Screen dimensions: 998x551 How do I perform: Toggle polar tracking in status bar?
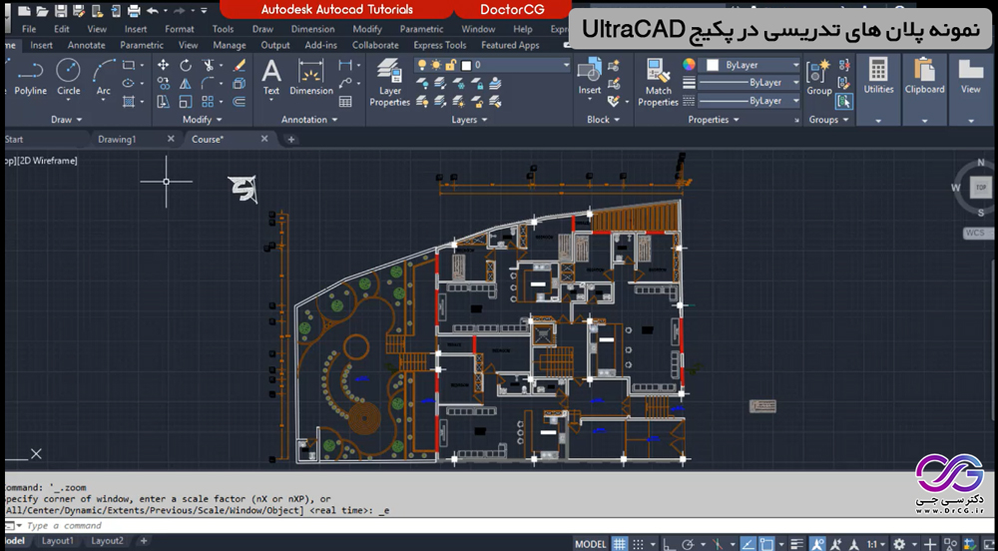coord(688,544)
